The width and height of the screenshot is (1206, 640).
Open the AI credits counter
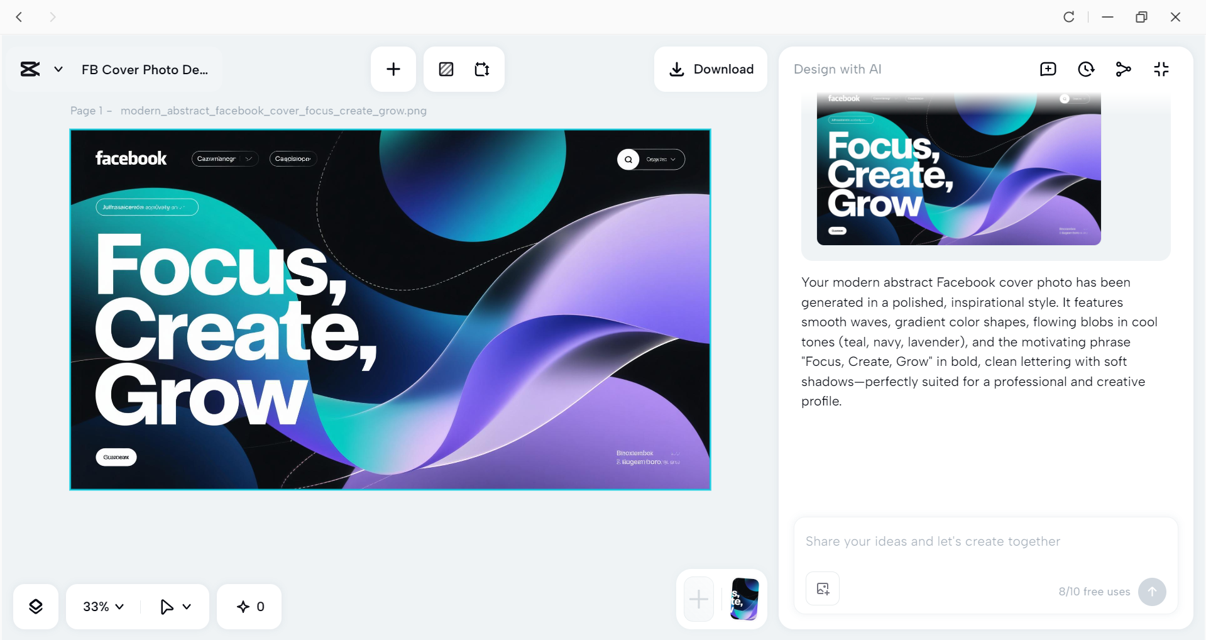pyautogui.click(x=249, y=607)
